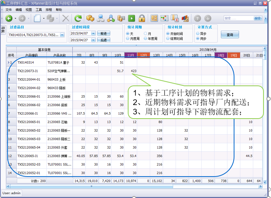This screenshot has width=271, height=198.
Task: Click the grey X delete icon
Action: (x=66, y=18)
